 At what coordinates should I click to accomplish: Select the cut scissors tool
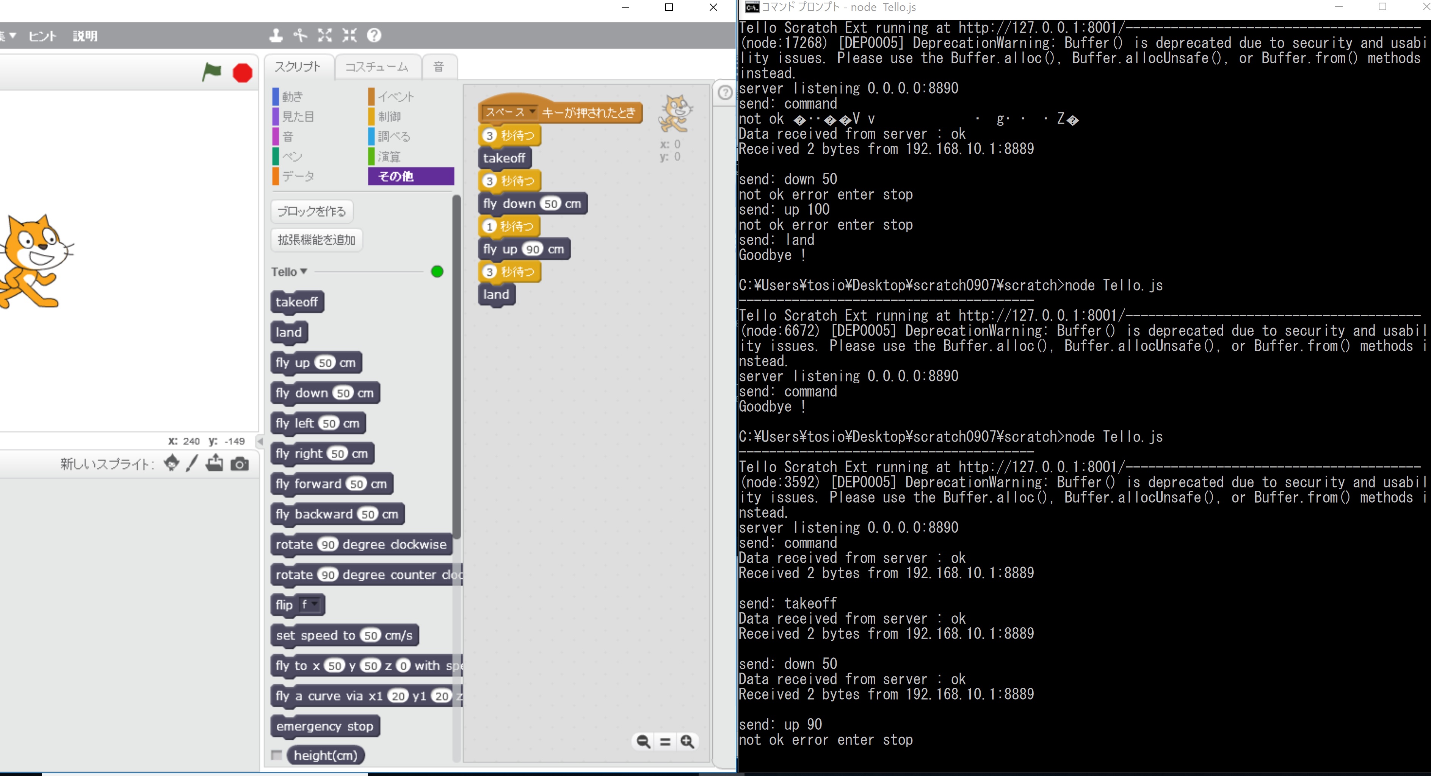[x=301, y=35]
